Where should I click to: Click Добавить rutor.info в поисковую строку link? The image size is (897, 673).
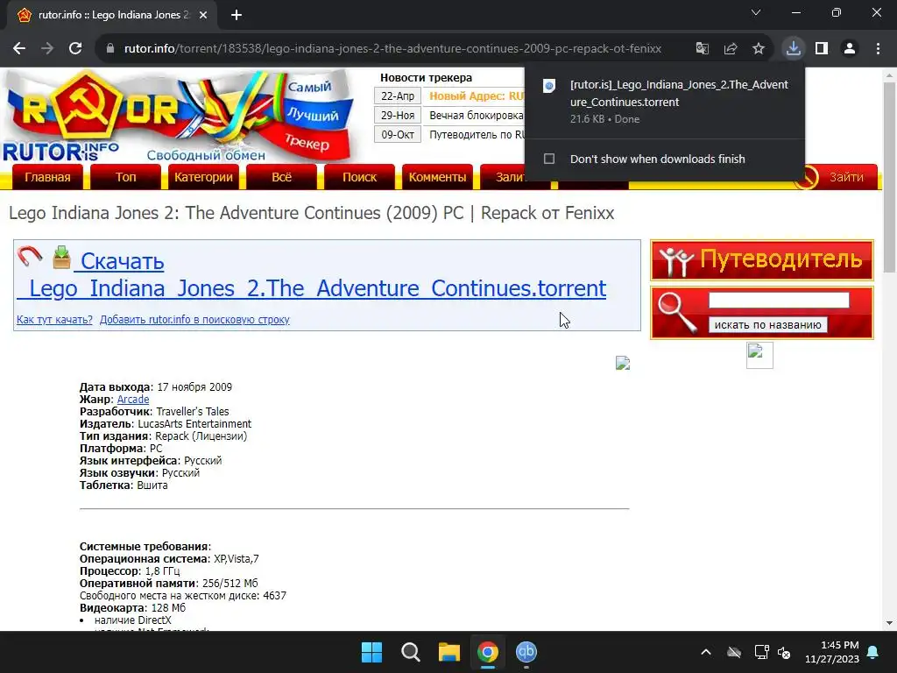[x=194, y=319]
